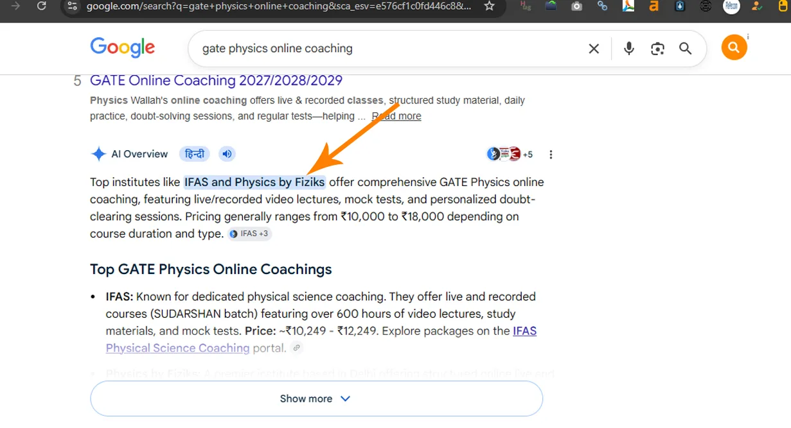Click Read more on the Physics Wallah snippet
The height and width of the screenshot is (428, 791).
pos(396,116)
